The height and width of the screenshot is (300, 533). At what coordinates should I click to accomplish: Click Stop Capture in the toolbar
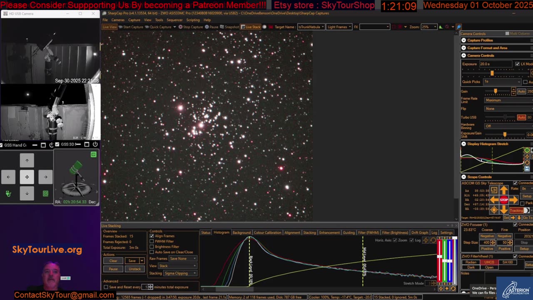click(191, 27)
